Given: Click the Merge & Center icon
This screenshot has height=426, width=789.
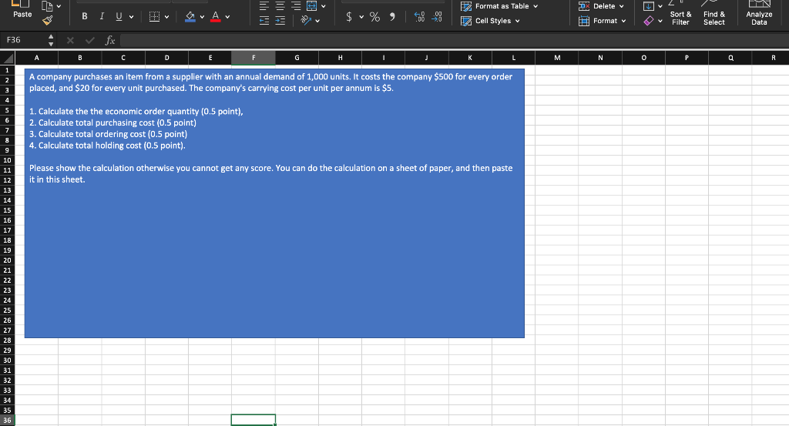Looking at the screenshot, I should (312, 6).
